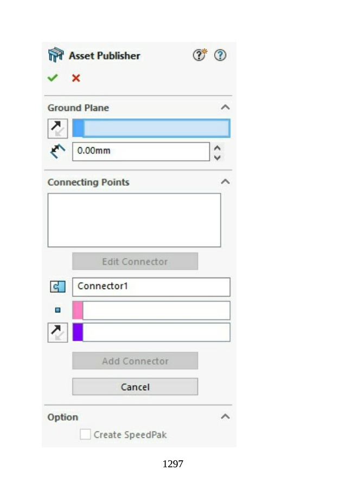
Task: Decrease the ground plane offset value
Action: pos(218,157)
